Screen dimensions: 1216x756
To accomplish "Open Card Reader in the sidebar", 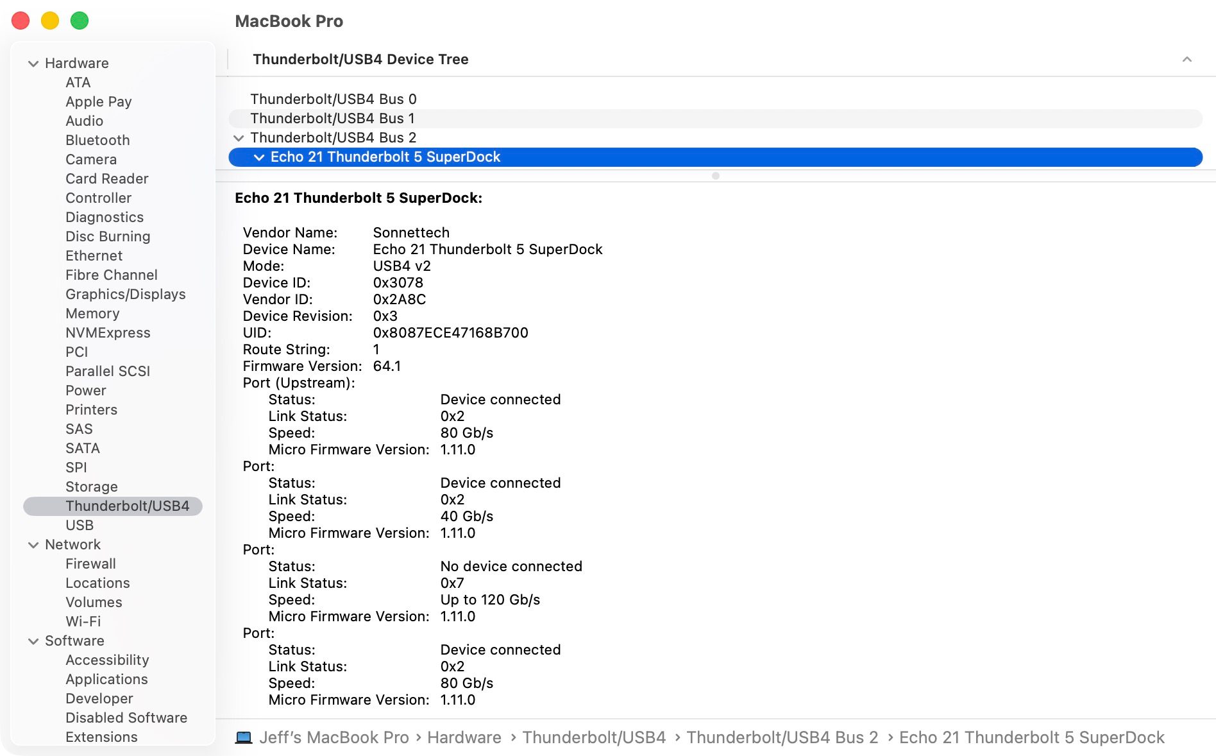I will [x=107, y=178].
